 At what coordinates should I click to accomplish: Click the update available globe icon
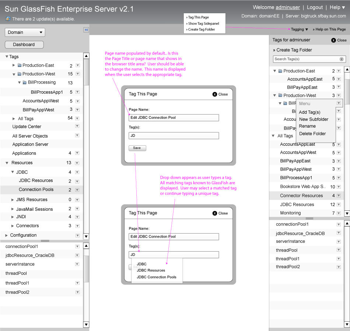[x=8, y=19]
